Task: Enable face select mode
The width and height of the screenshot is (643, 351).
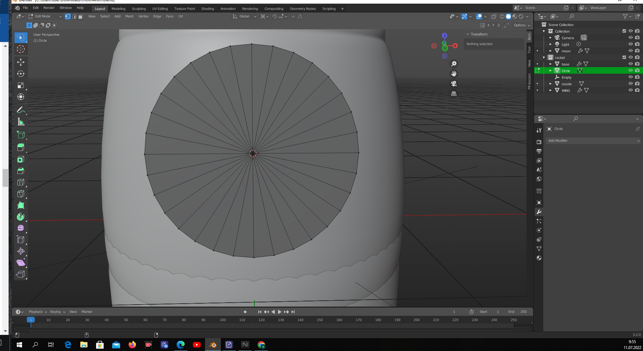Action: (81, 16)
